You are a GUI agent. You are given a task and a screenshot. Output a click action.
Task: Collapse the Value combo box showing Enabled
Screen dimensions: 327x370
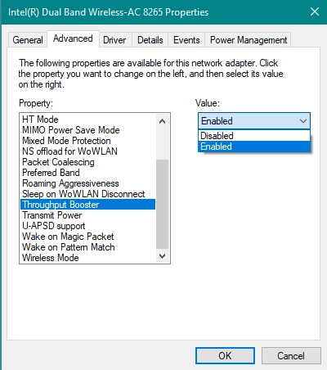pos(254,121)
